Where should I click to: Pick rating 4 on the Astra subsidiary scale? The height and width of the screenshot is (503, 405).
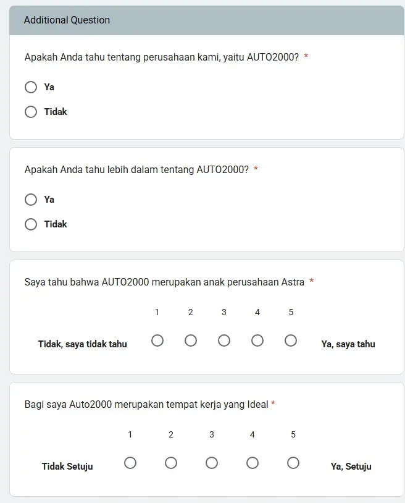click(x=257, y=340)
